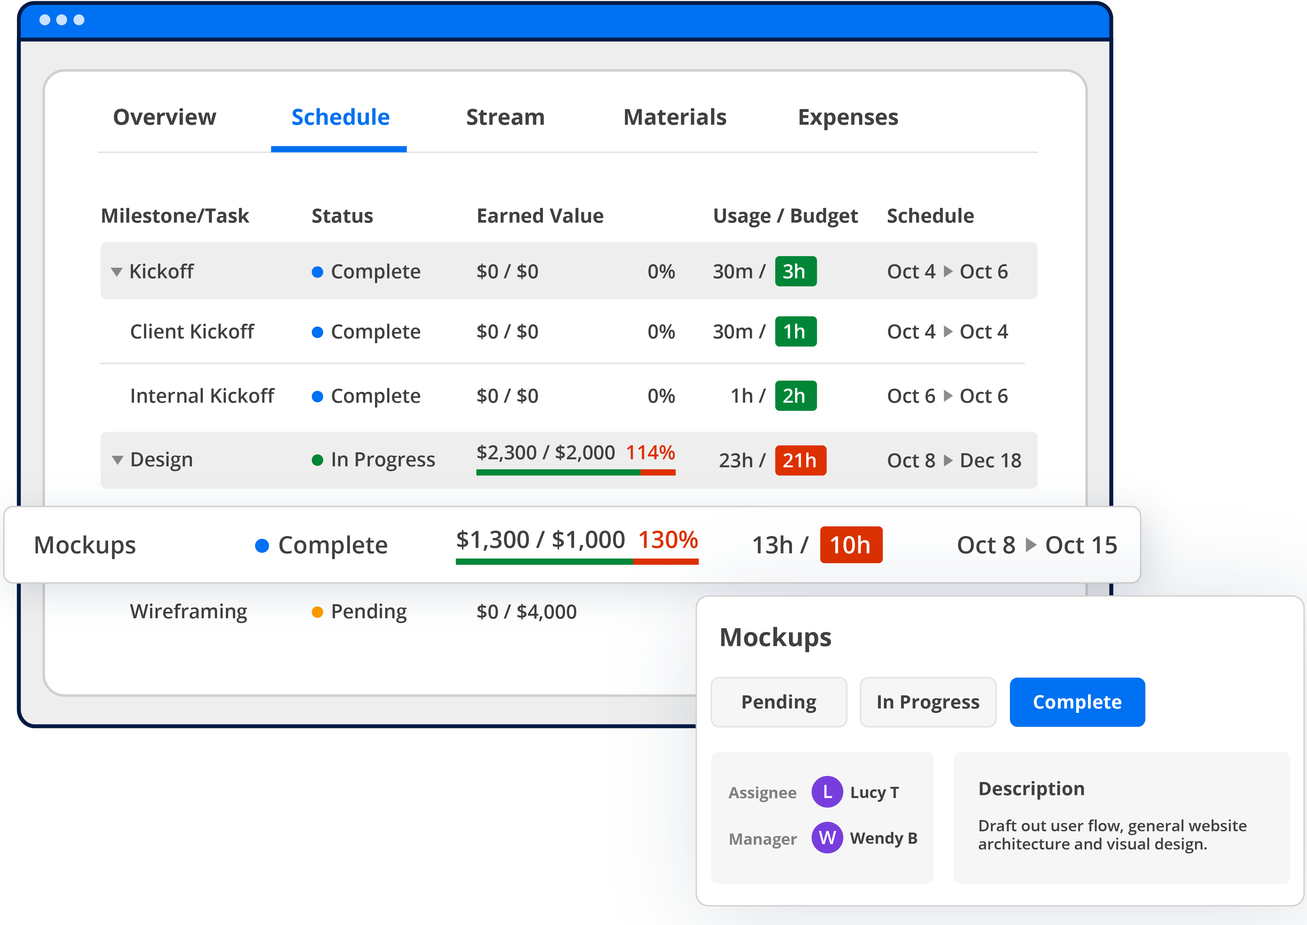Click Lucy T's purple avatar icon
1307x925 pixels.
827,792
